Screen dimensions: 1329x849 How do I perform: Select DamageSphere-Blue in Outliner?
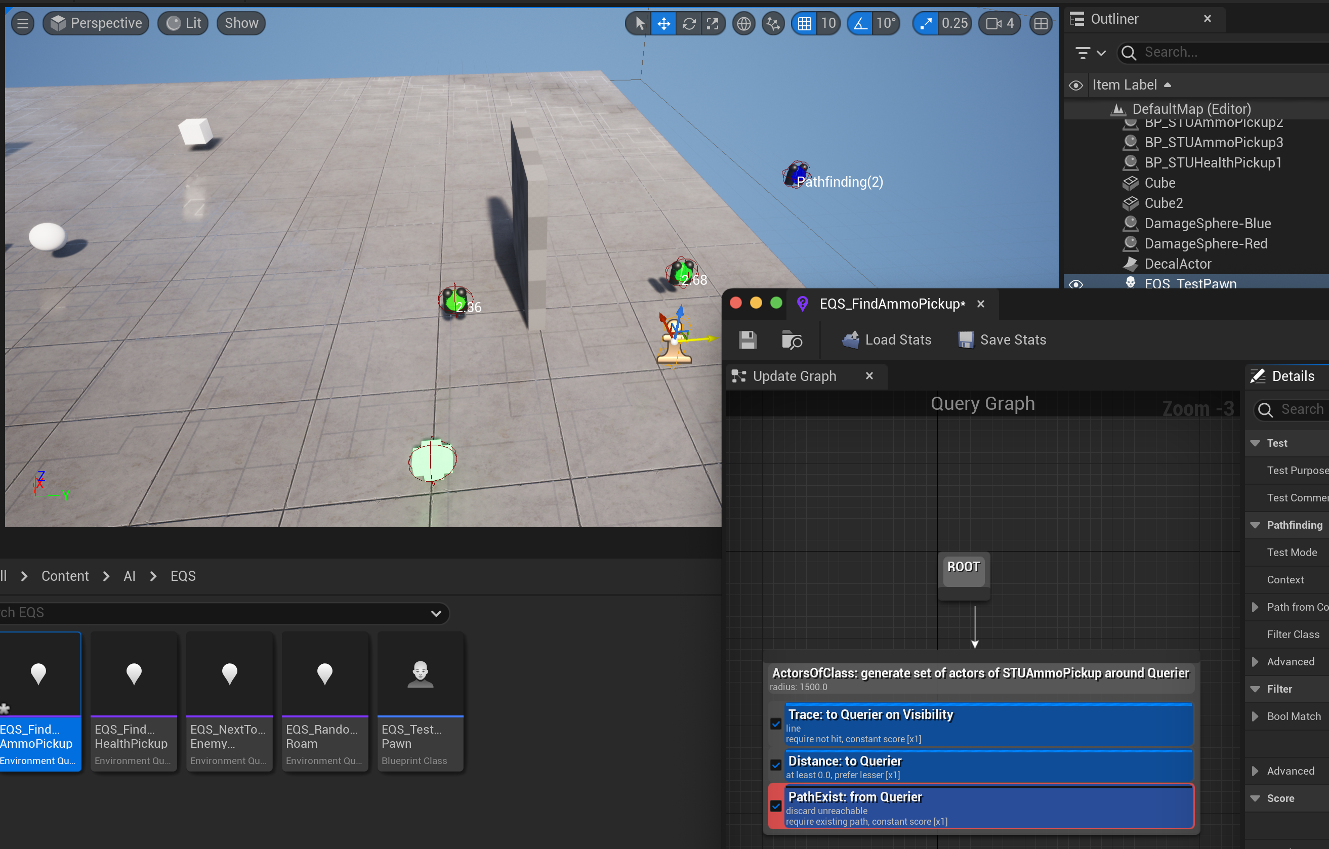coord(1207,224)
